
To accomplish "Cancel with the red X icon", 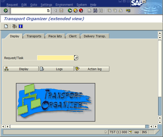I will (x=81, y=11).
